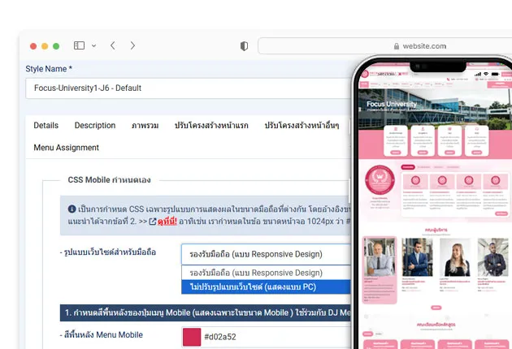This screenshot has width=512, height=349.
Task: Open the รองรับมือถือ Responsive Design combo box
Action: 266,254
